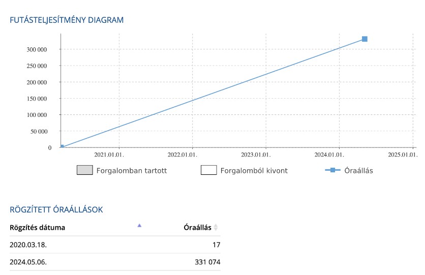Click the 0 y-axis label
The image size is (425, 275).
point(50,147)
